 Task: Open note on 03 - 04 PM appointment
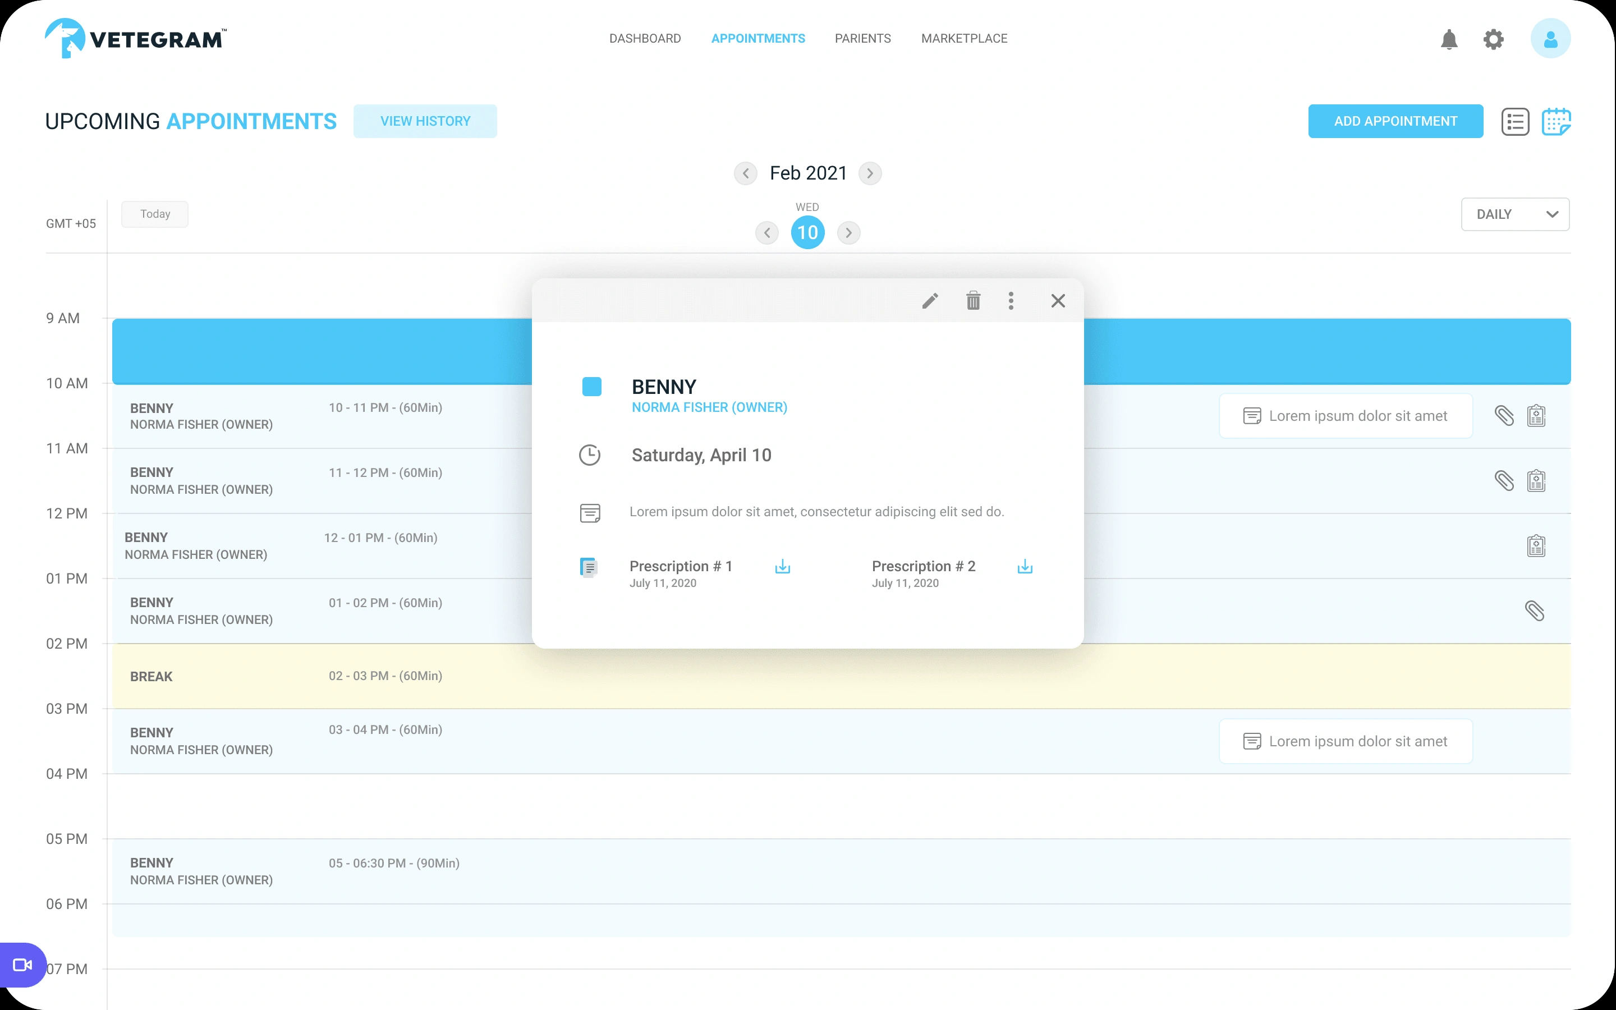click(1346, 741)
